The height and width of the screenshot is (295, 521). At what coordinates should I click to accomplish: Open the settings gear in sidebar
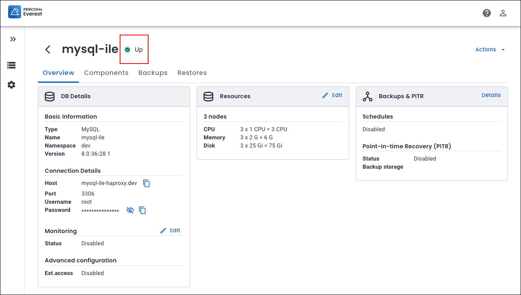pos(11,85)
